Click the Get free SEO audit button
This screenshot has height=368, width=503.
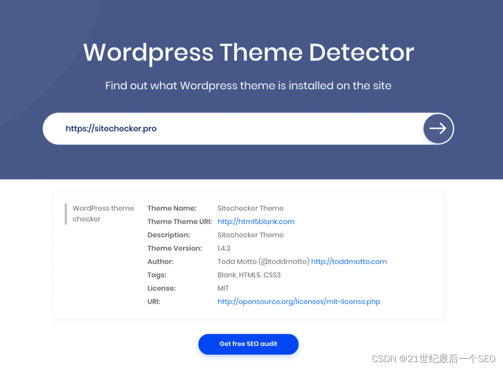[x=248, y=344]
